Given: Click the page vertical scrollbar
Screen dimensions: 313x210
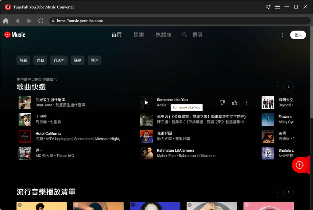Looking at the screenshot, I should click(311, 72).
